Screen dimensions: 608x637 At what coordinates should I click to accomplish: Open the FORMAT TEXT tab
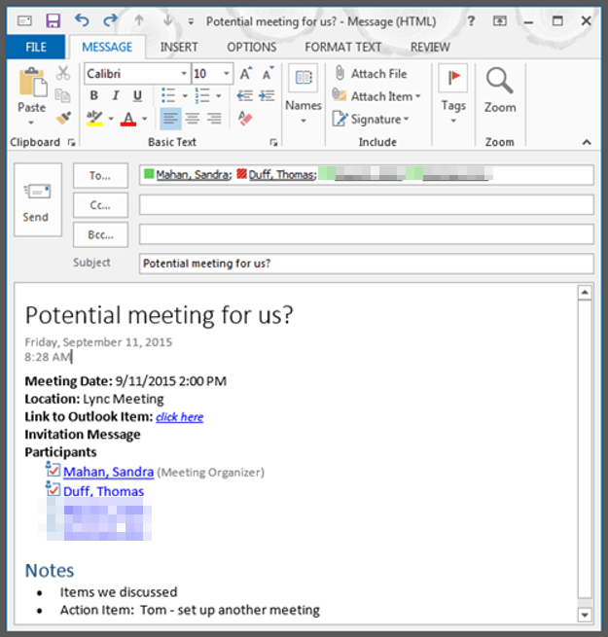point(343,47)
